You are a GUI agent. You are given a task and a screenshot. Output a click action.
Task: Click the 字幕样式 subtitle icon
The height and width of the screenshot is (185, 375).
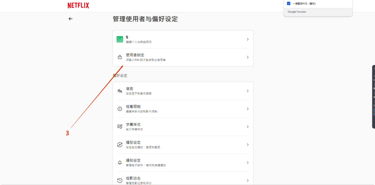[x=120, y=127]
